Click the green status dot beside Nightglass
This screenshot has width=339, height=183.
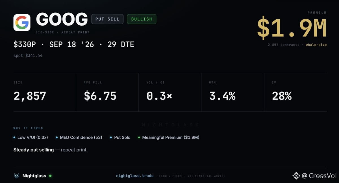[50, 176]
